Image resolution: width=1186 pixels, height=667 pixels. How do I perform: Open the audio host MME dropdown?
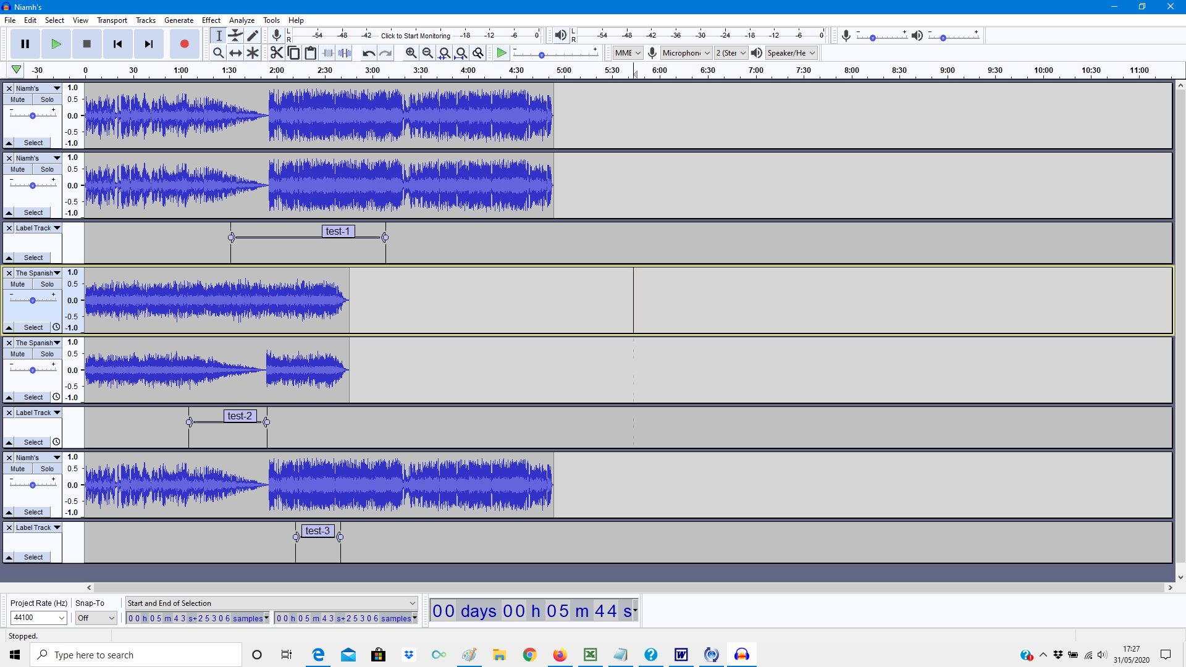click(x=628, y=53)
